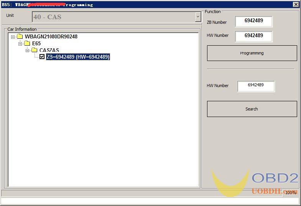Collapse the CAS7AS tree branch

28,51
